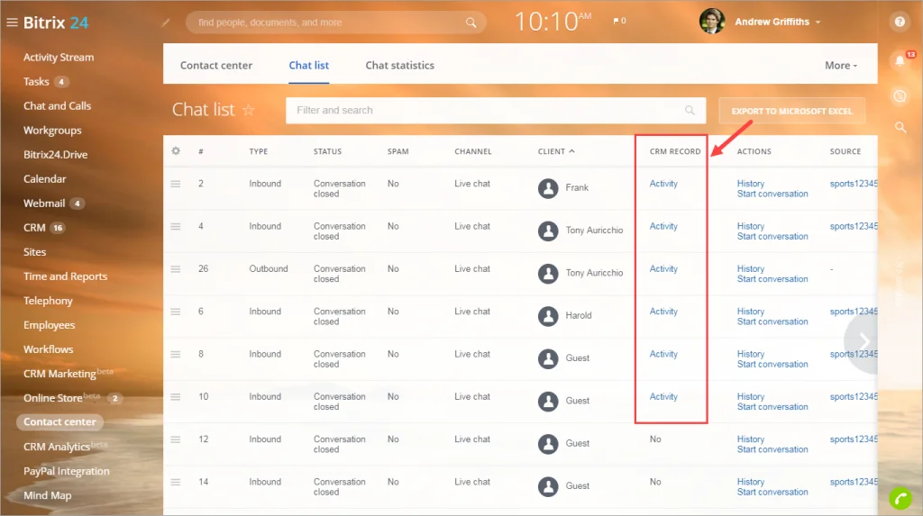Open row menu for chat number 4
This screenshot has width=923, height=516.
point(176,226)
